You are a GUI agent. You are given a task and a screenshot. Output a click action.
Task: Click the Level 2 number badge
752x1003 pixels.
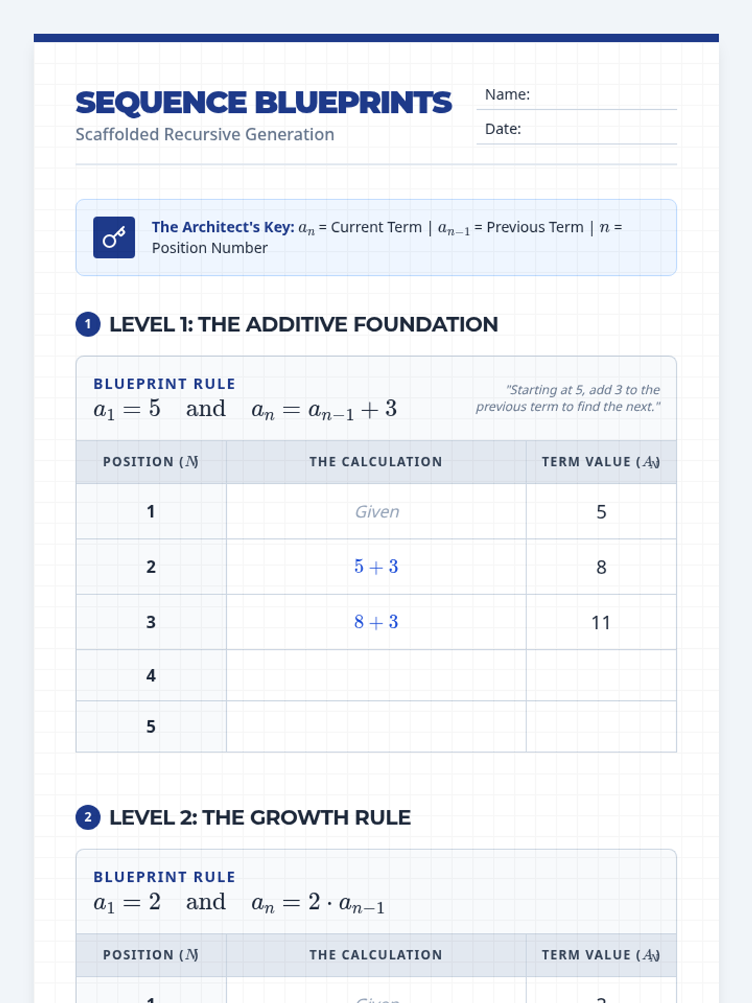click(88, 817)
